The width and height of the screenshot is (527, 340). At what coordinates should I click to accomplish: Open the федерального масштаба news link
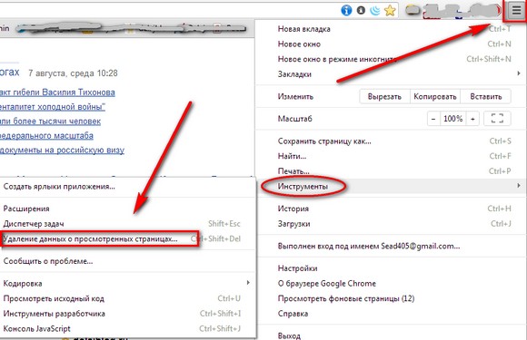46,136
